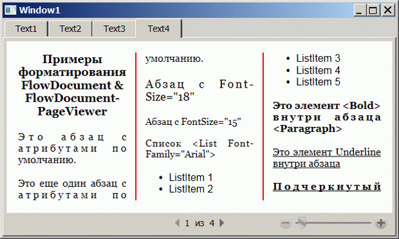Click the zoom slider thumb

[x=302, y=222]
